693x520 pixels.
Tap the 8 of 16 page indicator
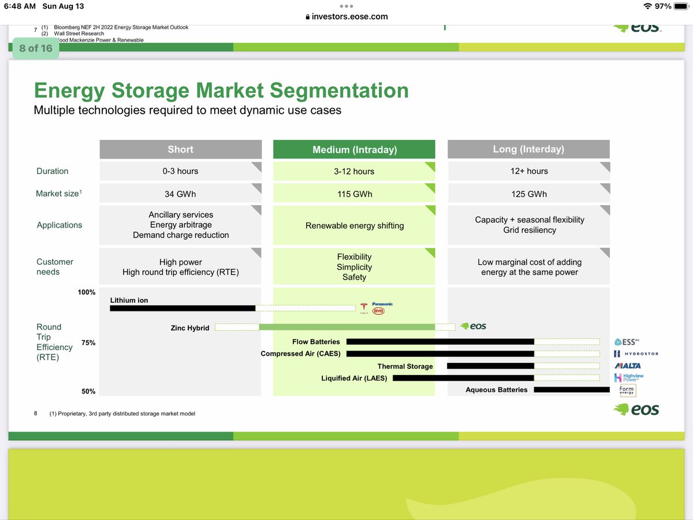pyautogui.click(x=36, y=49)
